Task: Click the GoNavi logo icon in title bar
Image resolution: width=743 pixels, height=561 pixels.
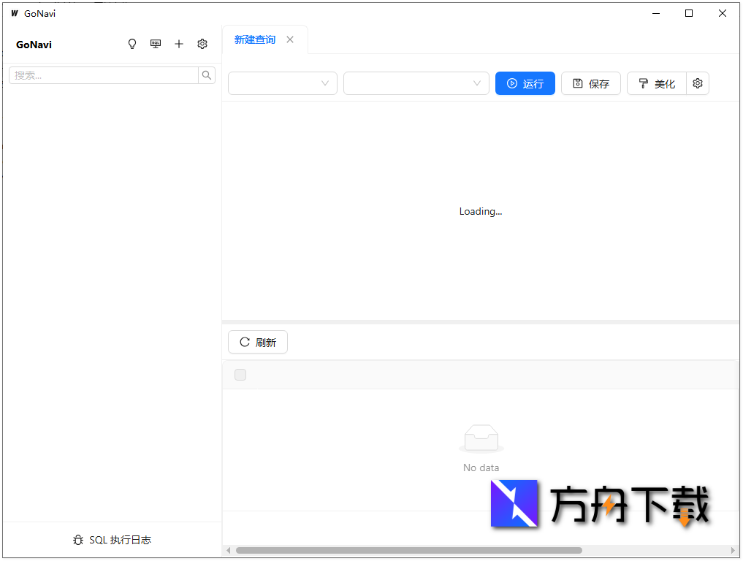Action: click(15, 12)
